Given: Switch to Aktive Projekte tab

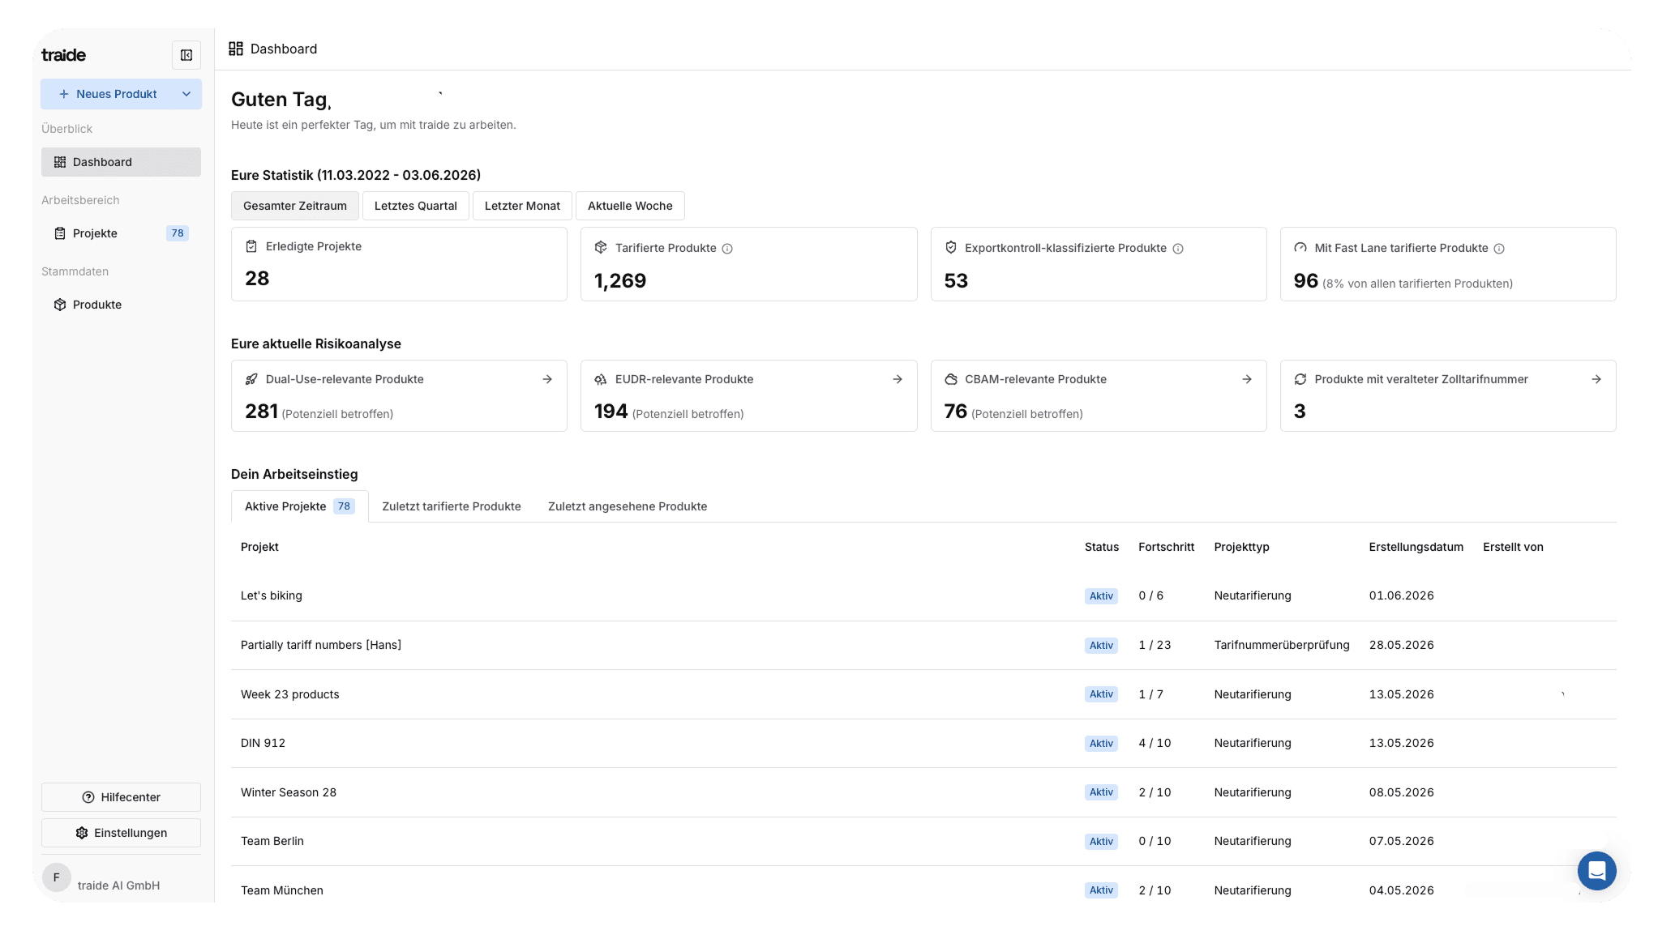Looking at the screenshot, I should tap(299, 506).
